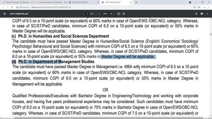Click the extension icon beside the bookmark star
The height and width of the screenshot is (119, 212).
(204, 7)
